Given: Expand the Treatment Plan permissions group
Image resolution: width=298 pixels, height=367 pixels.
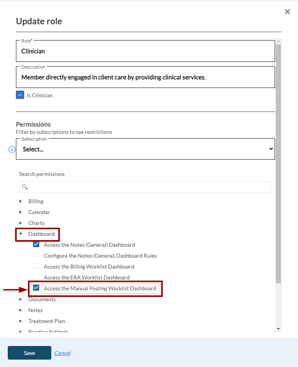Looking at the screenshot, I should (x=21, y=321).
